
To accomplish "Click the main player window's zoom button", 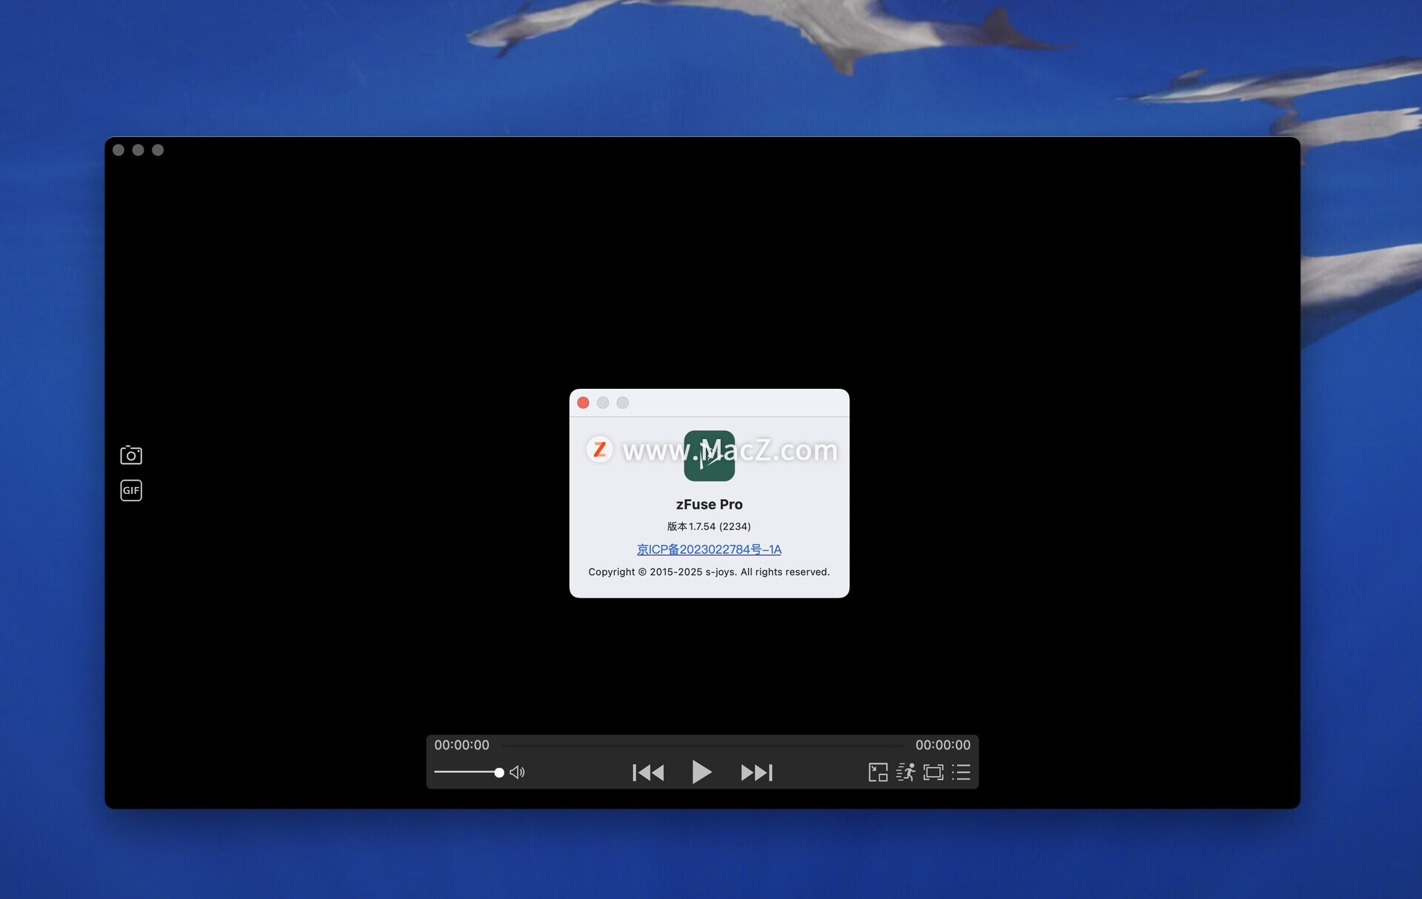I will click(158, 150).
